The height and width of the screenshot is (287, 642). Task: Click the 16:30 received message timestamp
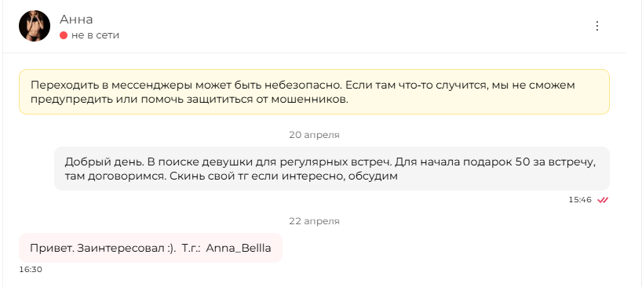click(31, 270)
